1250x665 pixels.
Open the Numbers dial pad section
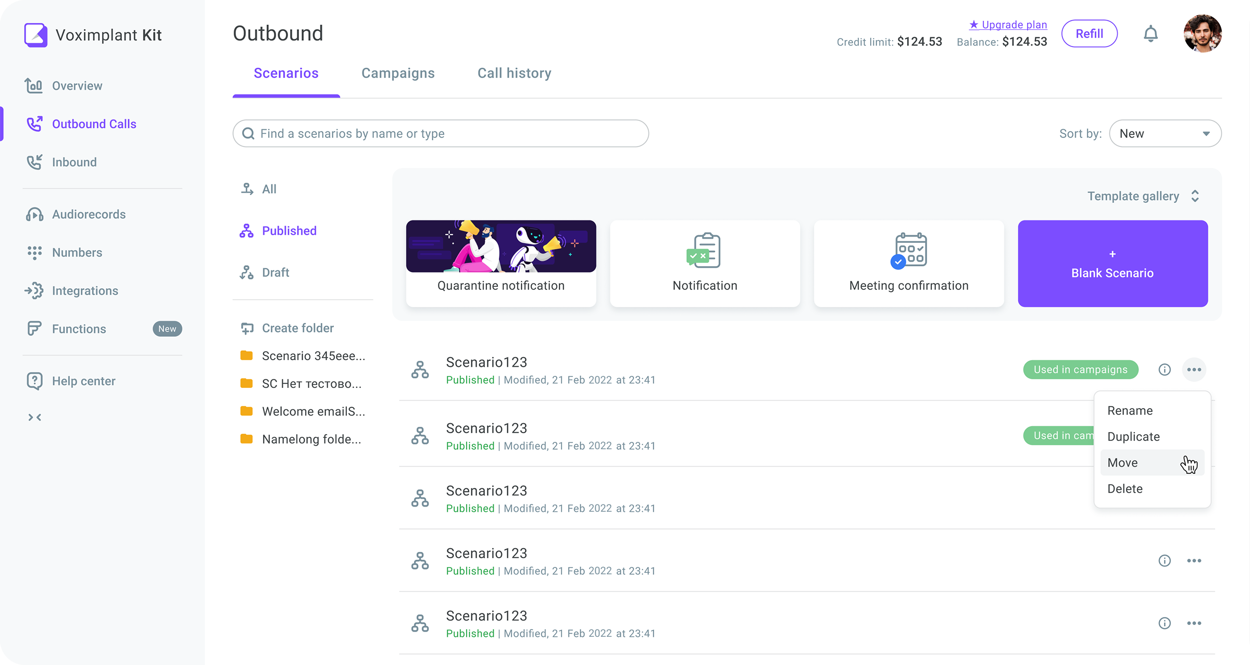[65, 253]
